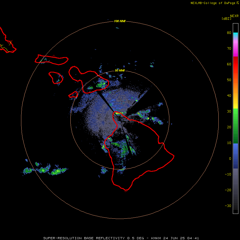Click the 50 dBZ scale value

(x=229, y=80)
